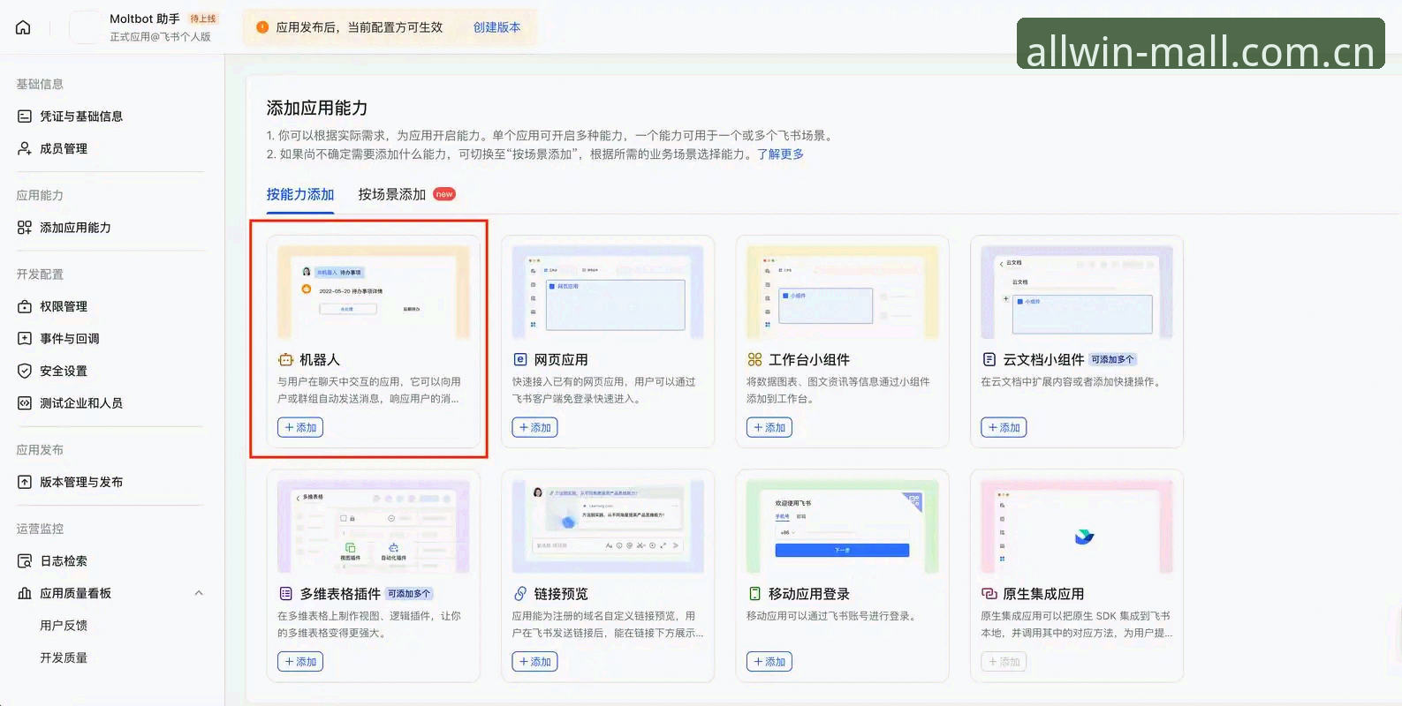Click the red new badge

coord(444,194)
